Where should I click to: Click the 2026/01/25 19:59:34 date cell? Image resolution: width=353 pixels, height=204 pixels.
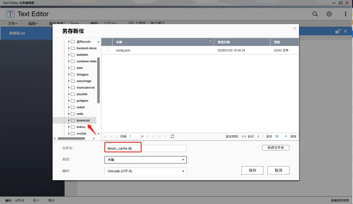tap(231, 50)
